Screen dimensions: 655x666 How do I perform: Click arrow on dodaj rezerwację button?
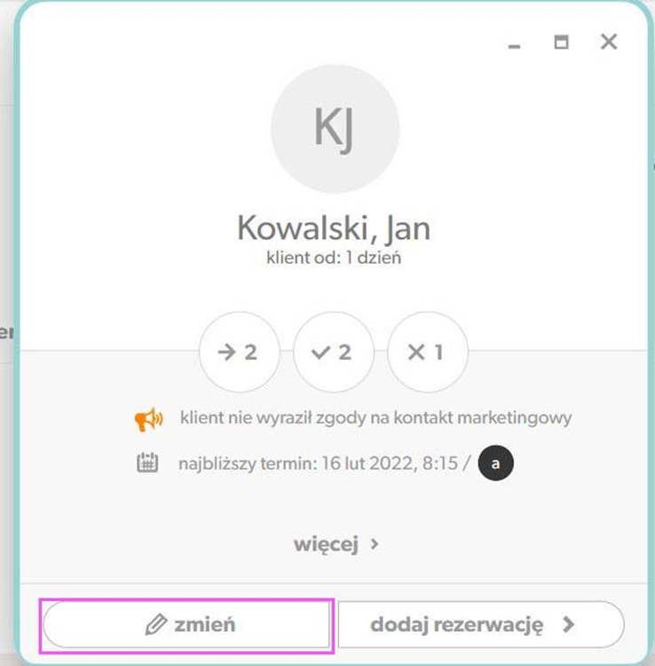pyautogui.click(x=568, y=624)
